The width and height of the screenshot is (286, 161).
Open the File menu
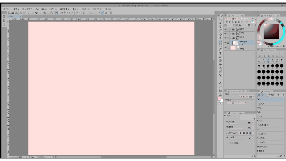[7, 9]
